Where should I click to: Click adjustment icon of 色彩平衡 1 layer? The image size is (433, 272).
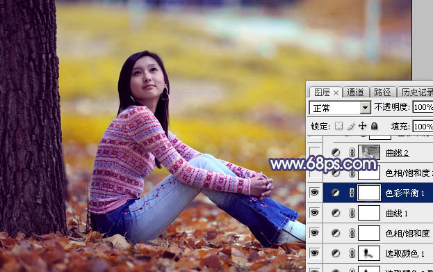[x=336, y=193]
